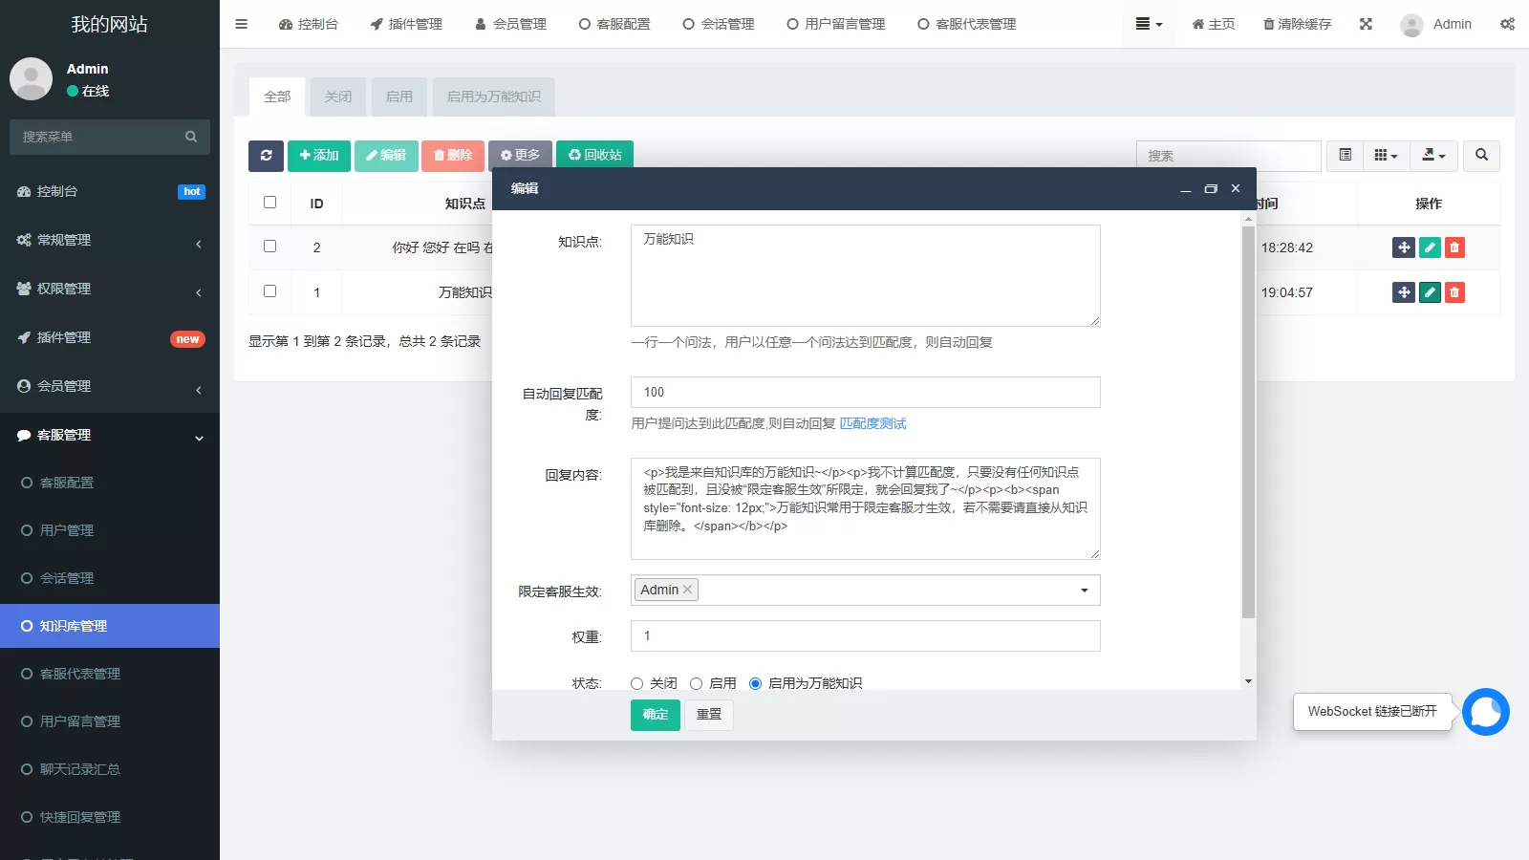Image resolution: width=1529 pixels, height=860 pixels.
Task: Click the move handle icon for record 2
Action: click(x=1403, y=247)
